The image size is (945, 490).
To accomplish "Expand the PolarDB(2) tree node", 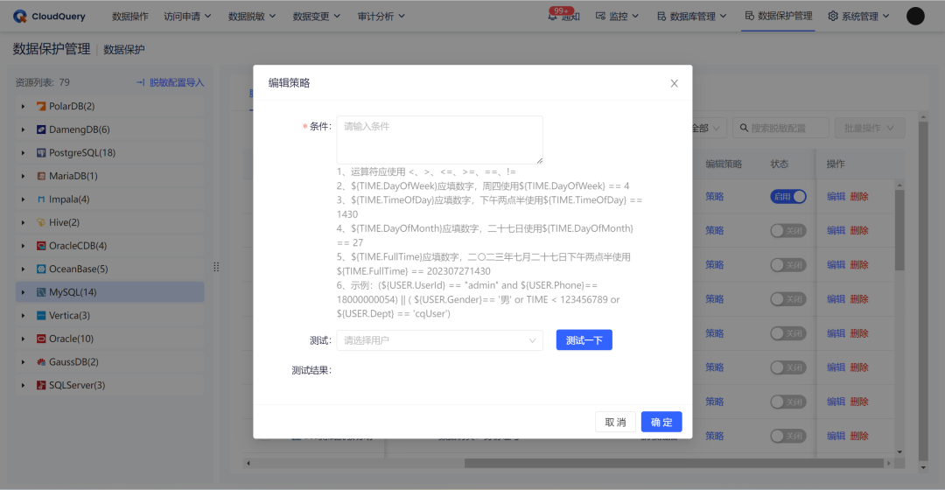I will [x=24, y=106].
